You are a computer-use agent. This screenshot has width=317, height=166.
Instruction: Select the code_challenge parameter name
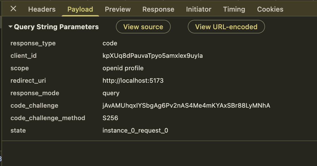[34, 106]
